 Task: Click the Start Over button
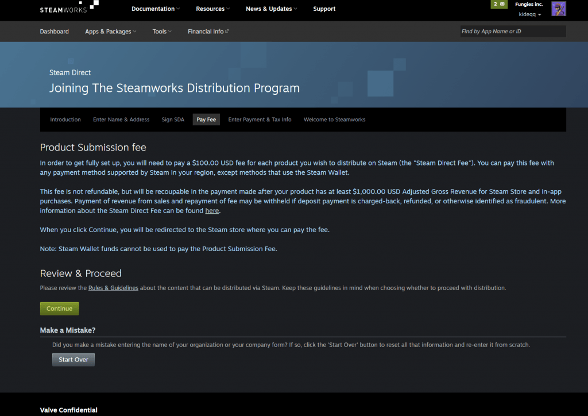pos(73,360)
